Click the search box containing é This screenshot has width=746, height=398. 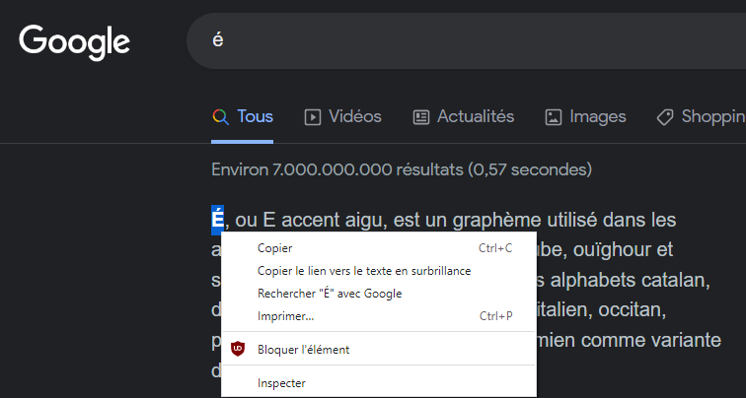pos(466,40)
